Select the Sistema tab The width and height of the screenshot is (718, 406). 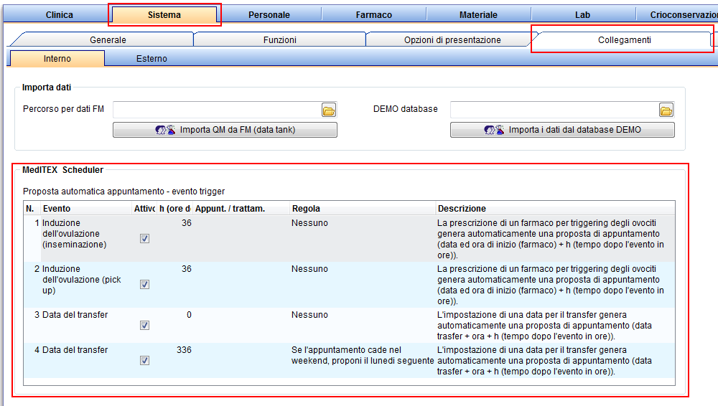tap(164, 14)
